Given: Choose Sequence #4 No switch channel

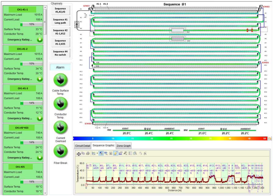Looking at the screenshot, I should coord(60,53).
